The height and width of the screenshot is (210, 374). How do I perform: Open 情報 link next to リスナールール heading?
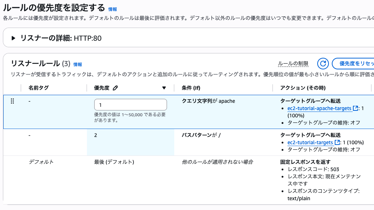tap(78, 64)
